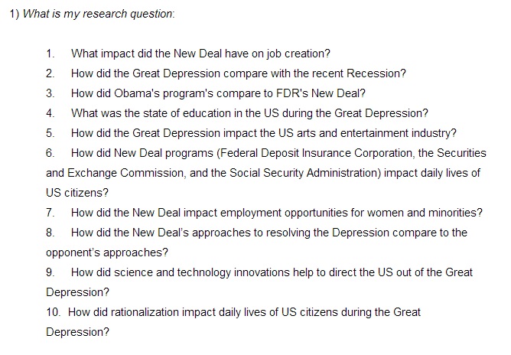Click the list number "8."

click(50, 233)
